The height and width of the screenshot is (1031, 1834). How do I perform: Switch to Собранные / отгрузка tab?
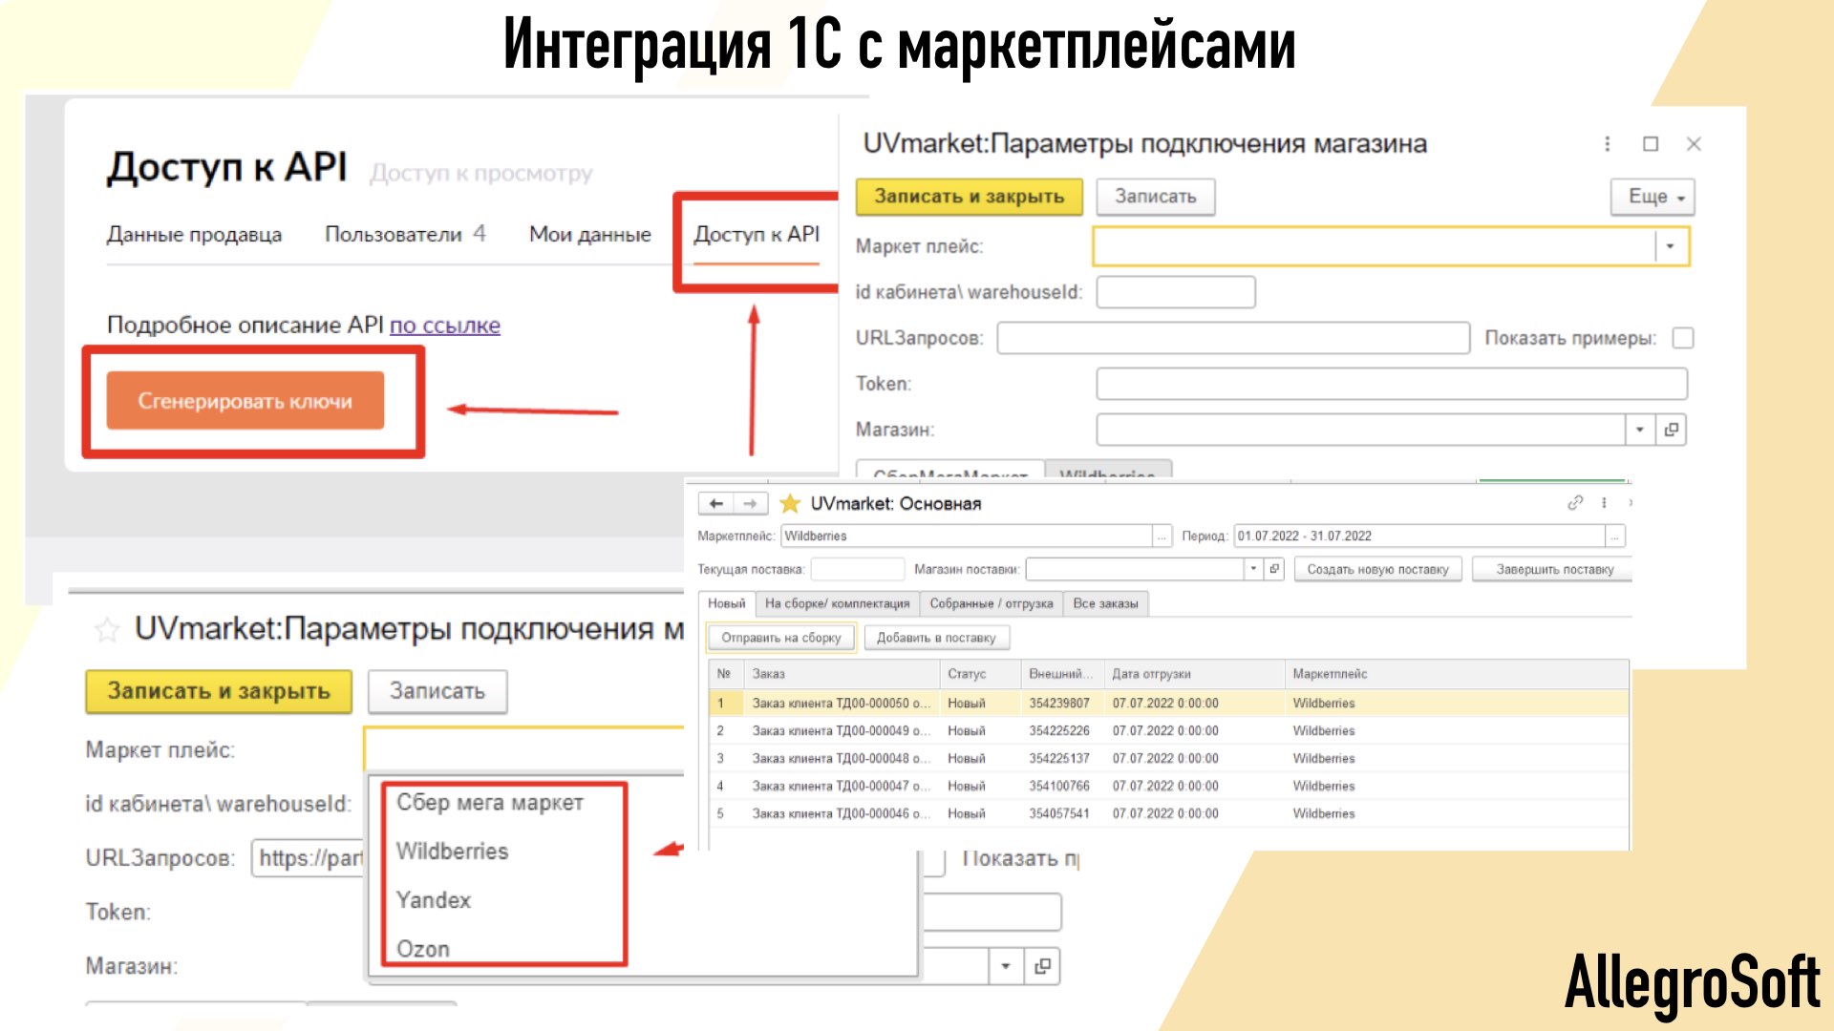(x=991, y=603)
